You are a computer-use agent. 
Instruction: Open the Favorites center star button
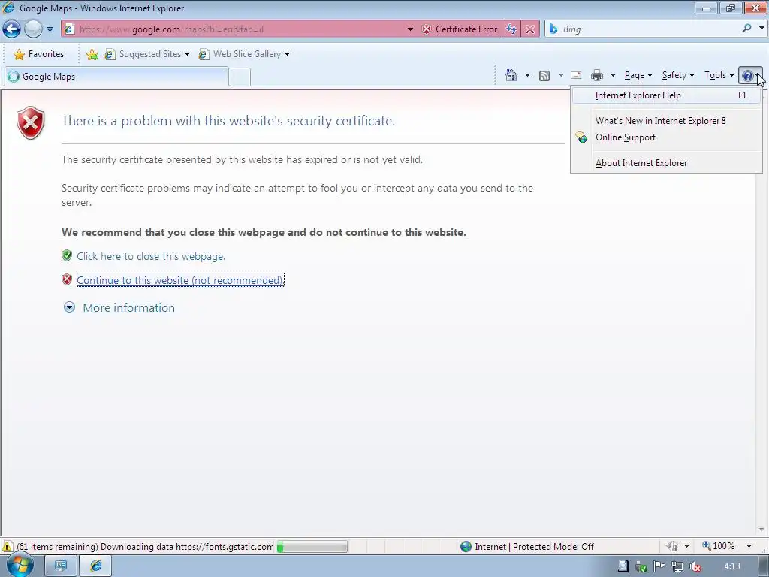pyautogui.click(x=39, y=54)
